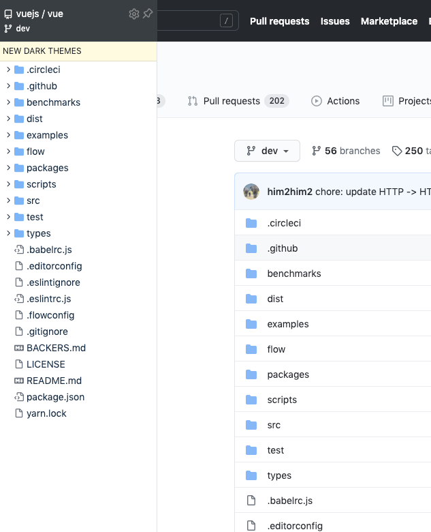Expand the examples folder in the tree

tap(8, 135)
